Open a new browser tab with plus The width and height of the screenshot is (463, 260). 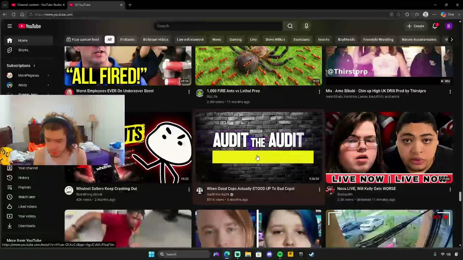130,5
